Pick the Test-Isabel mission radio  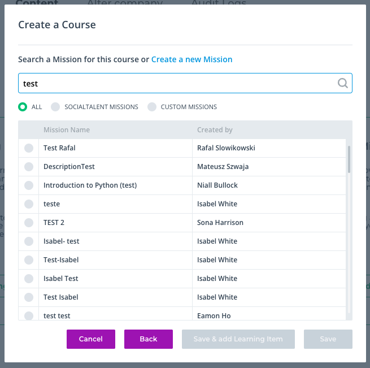[x=29, y=260]
